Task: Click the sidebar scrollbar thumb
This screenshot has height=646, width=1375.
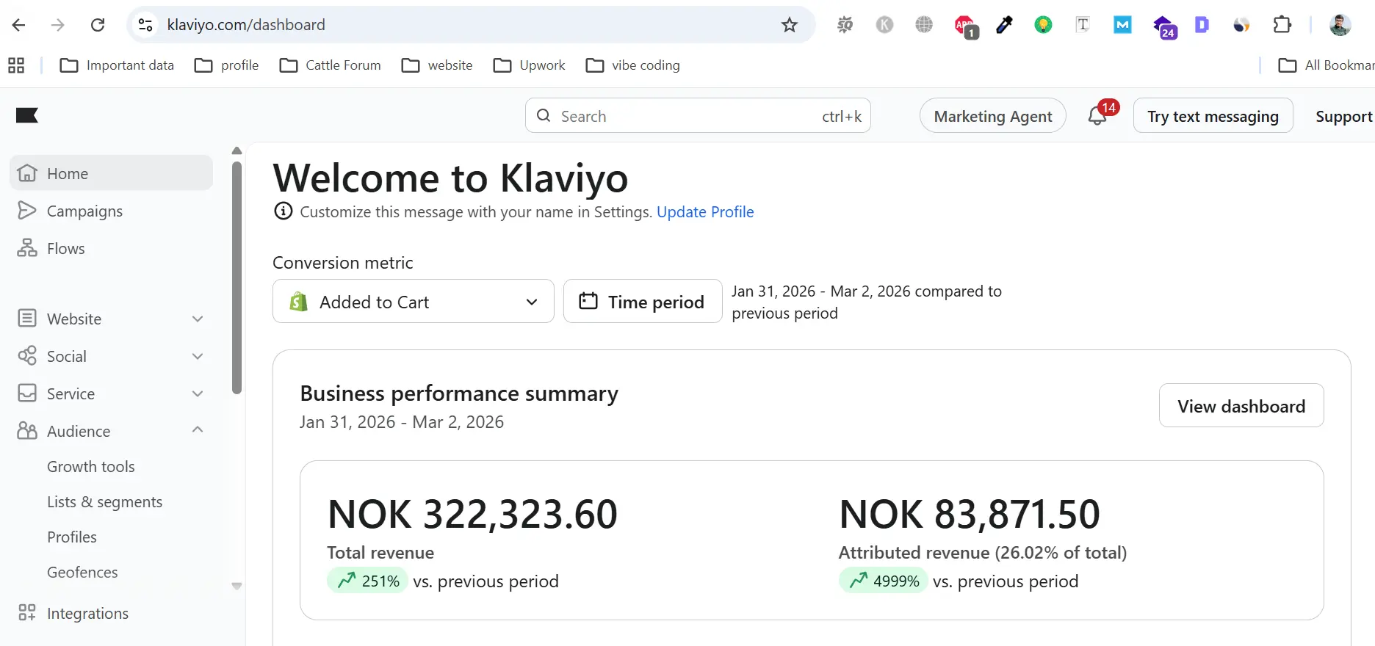Action: (x=237, y=277)
